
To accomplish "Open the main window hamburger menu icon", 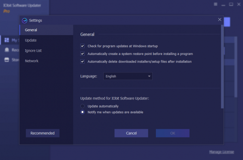I will click(215, 4).
